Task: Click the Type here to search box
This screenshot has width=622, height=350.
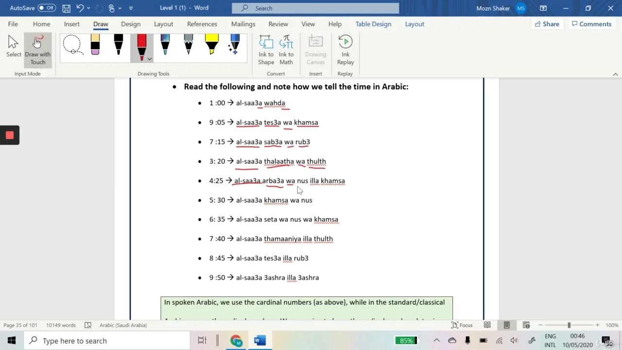Action: 107,340
